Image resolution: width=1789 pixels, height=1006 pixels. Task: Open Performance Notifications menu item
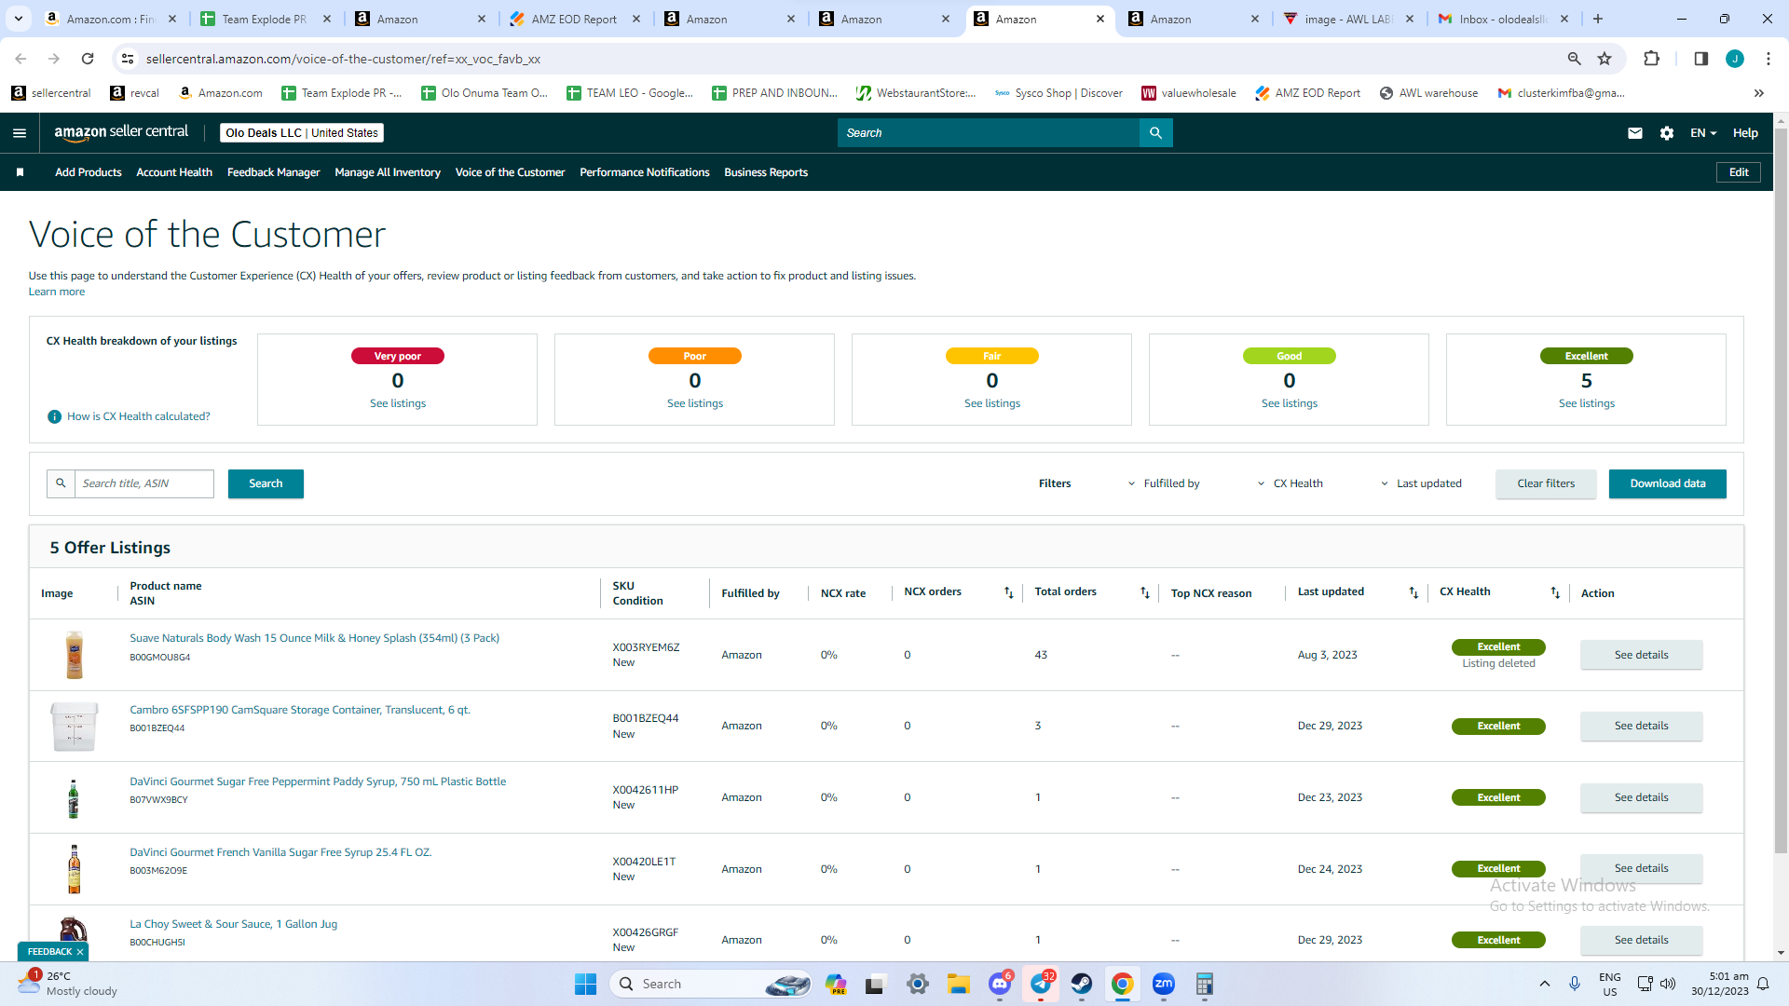(x=645, y=172)
